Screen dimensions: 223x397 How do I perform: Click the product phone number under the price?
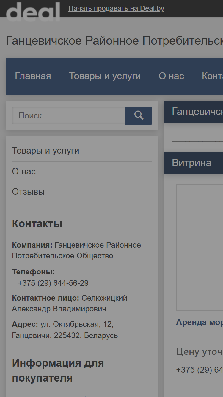pos(200,370)
